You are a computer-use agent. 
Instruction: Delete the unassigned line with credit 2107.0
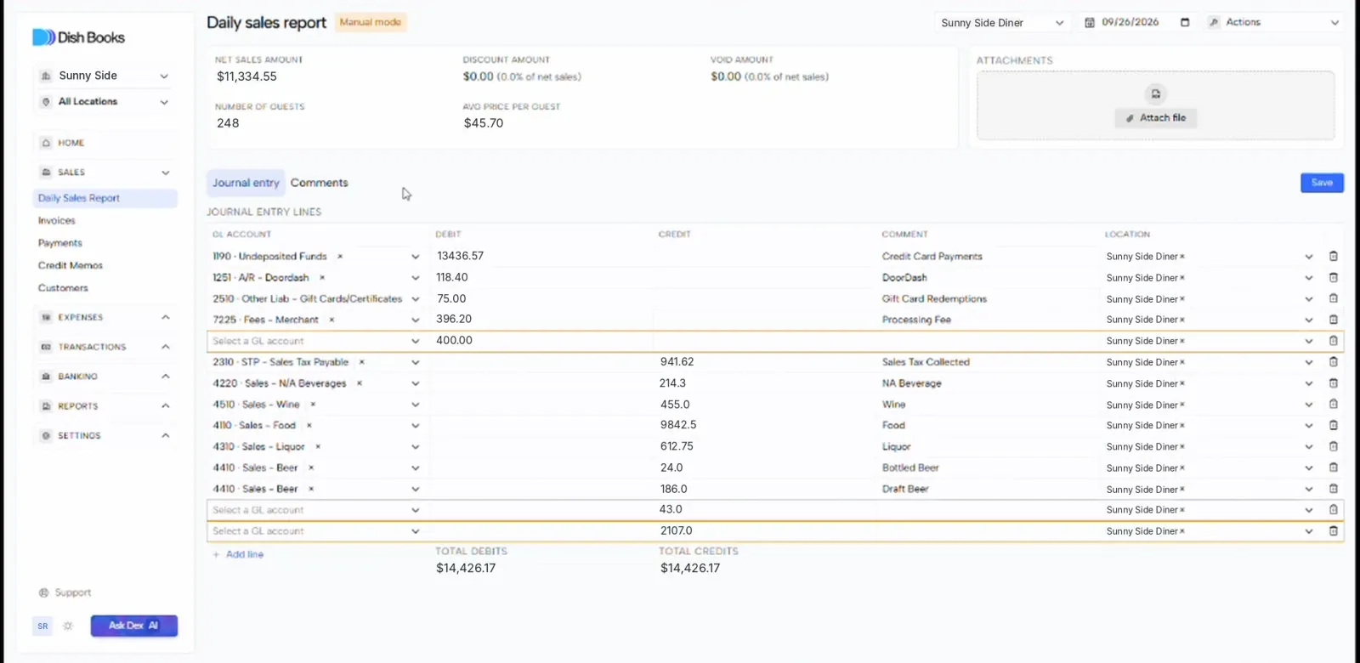coord(1333,531)
